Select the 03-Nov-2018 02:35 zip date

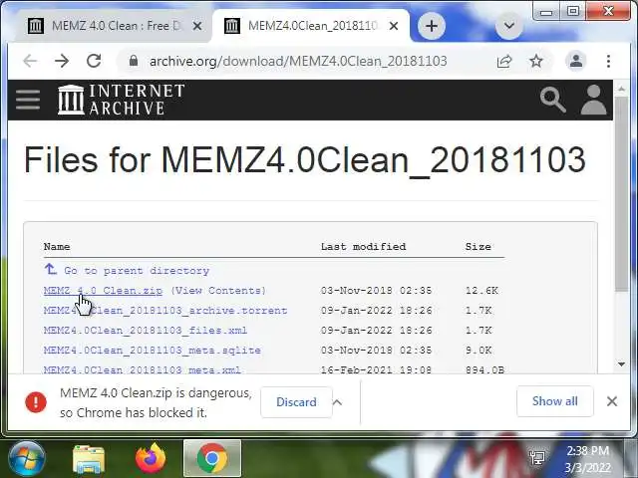click(x=376, y=291)
